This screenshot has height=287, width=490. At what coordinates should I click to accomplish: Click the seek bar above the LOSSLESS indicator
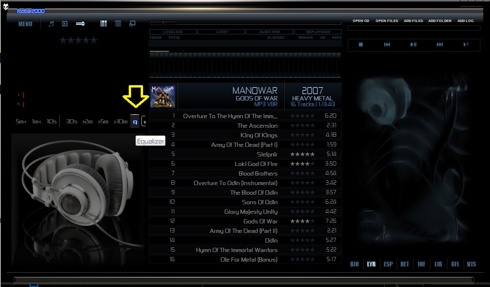click(x=245, y=23)
